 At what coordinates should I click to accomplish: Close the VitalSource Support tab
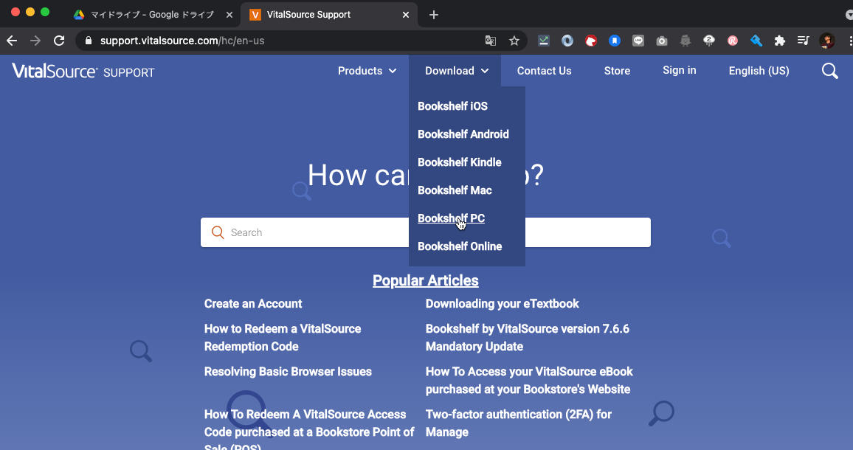tap(406, 15)
